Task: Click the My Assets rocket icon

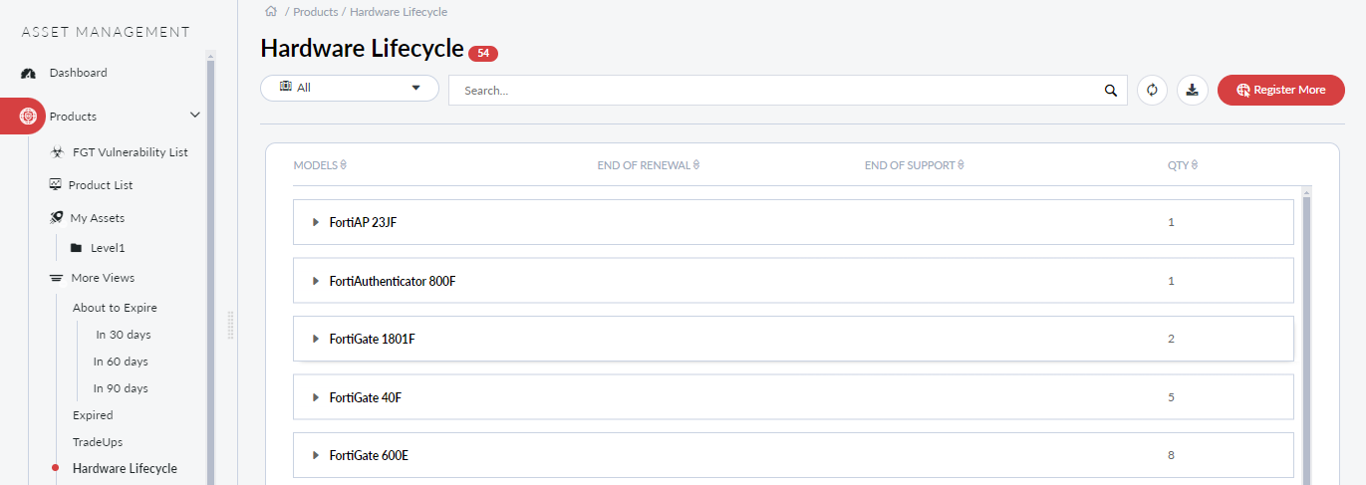Action: coord(57,217)
